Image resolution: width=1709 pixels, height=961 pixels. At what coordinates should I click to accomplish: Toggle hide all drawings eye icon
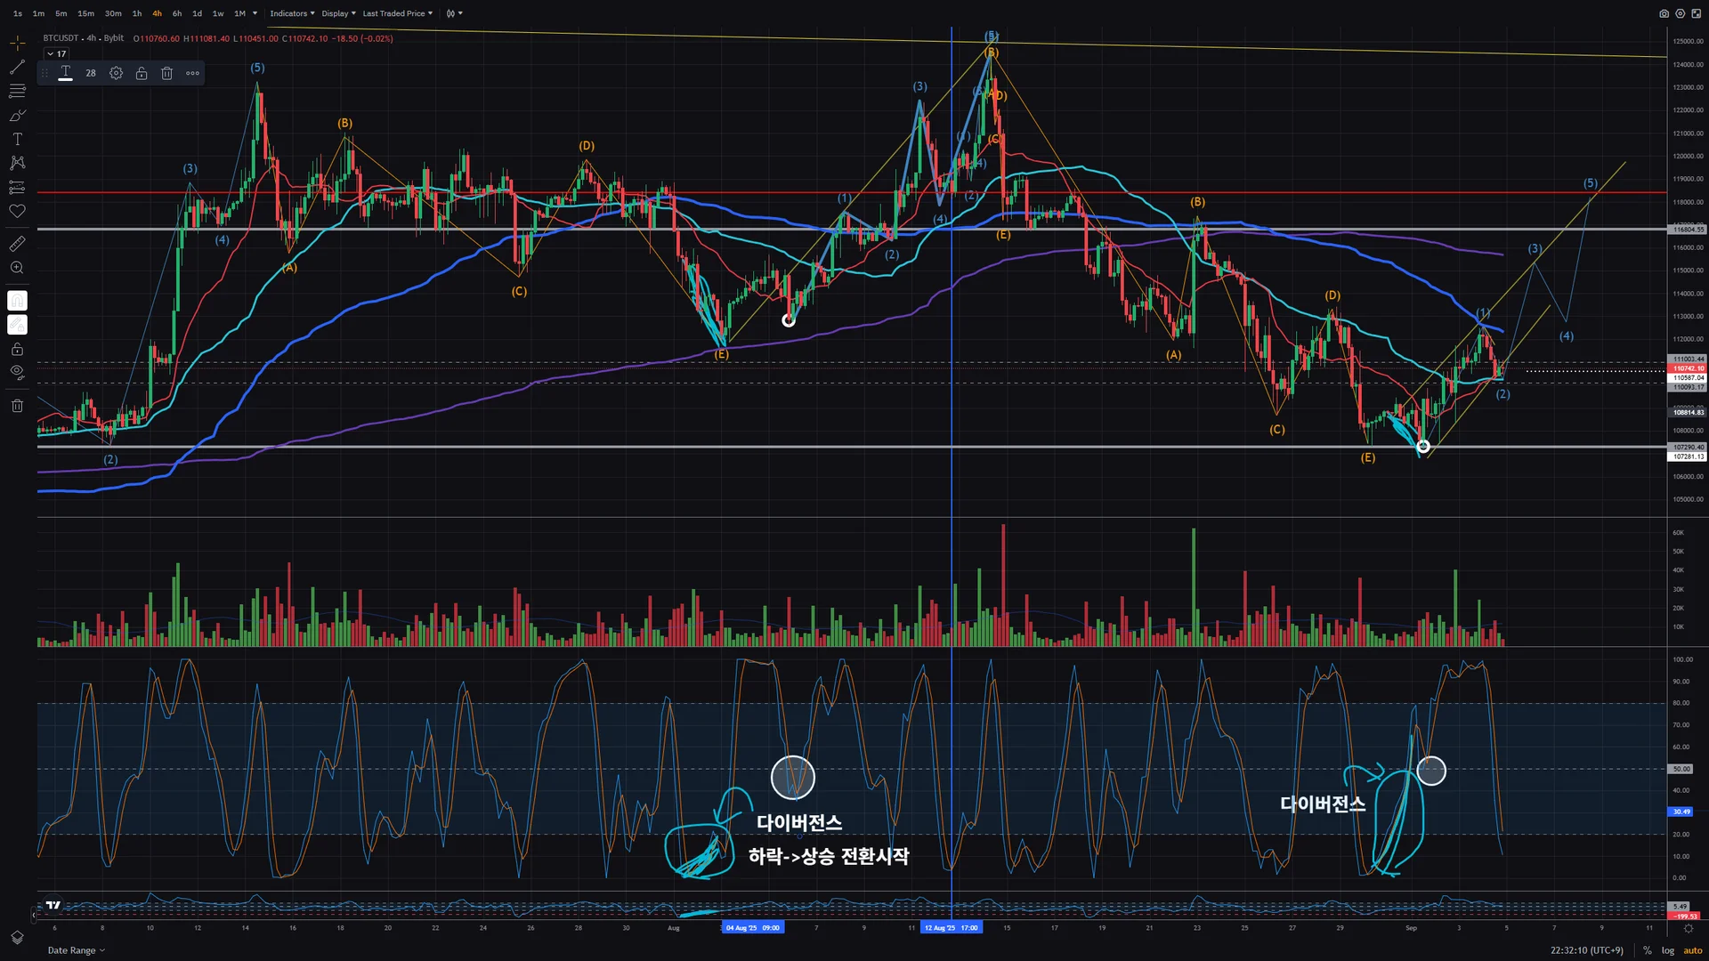[17, 372]
